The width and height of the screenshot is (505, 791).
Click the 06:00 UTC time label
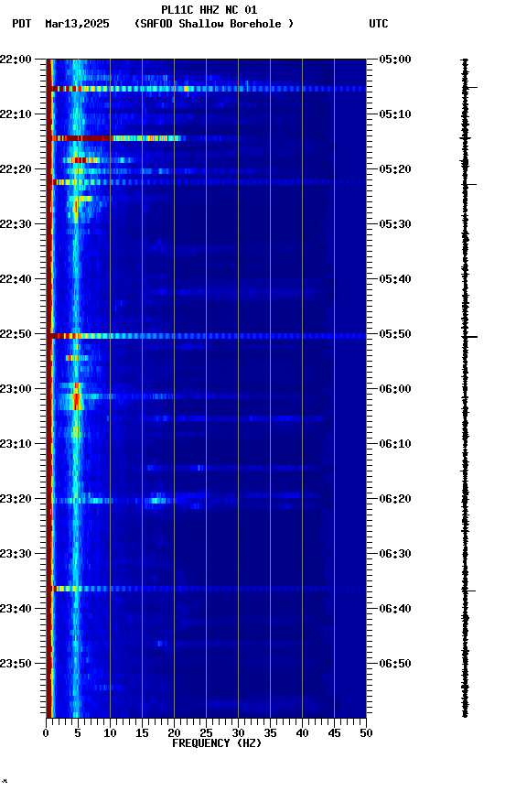coord(395,389)
